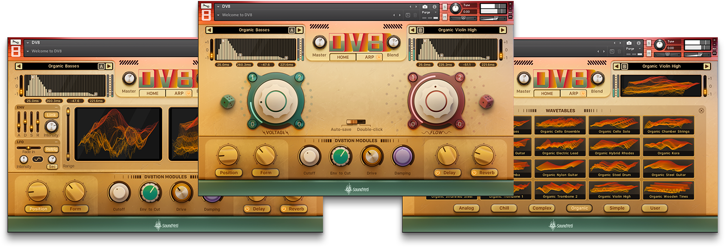Click the camera snapshot icon in the center window
The width and height of the screenshot is (725, 247).
(425, 7)
